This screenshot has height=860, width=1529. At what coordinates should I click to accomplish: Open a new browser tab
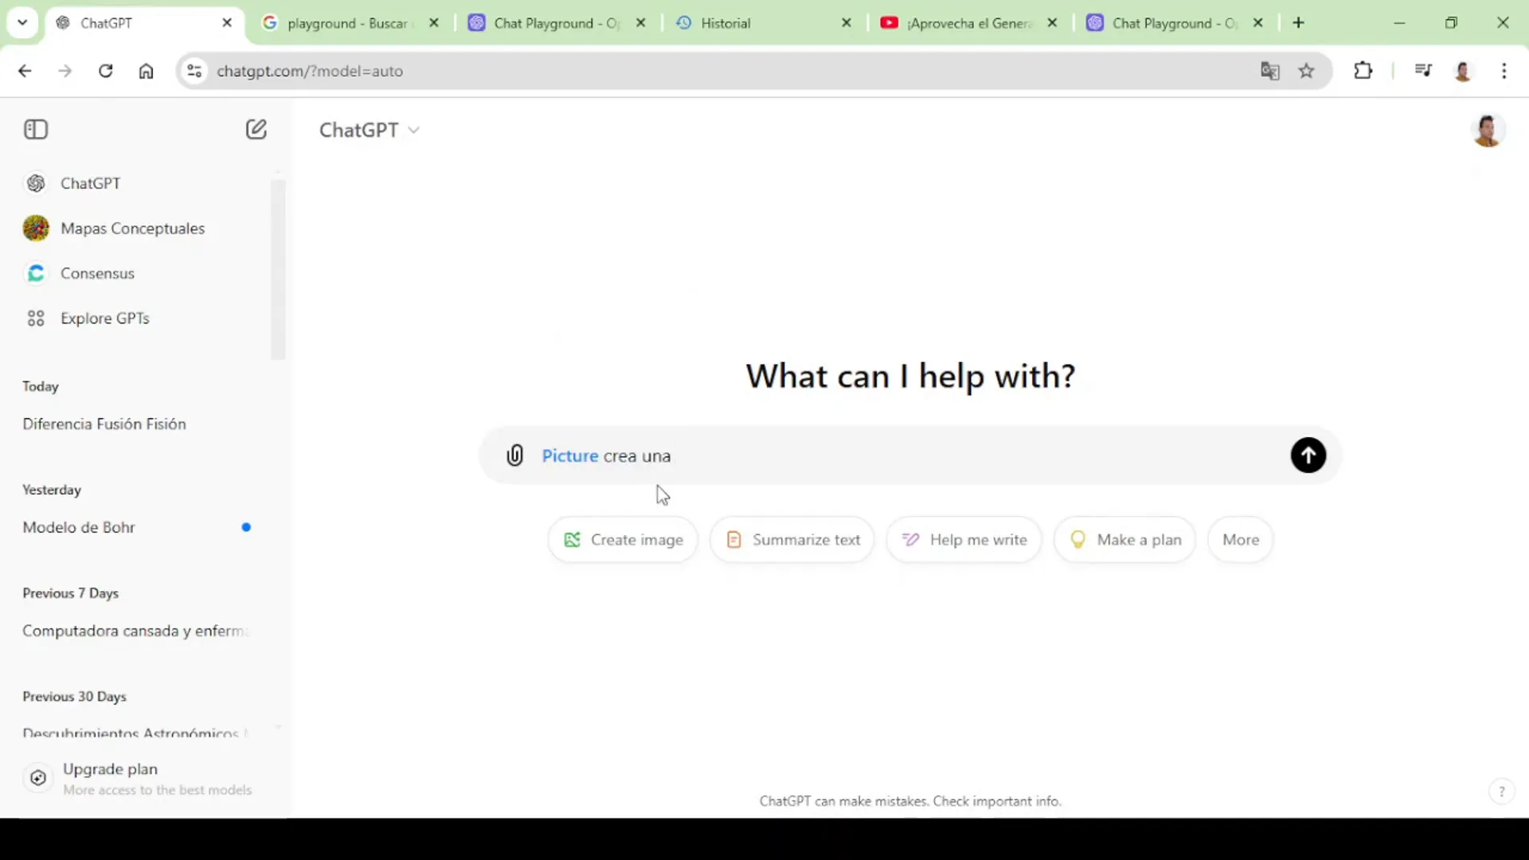coord(1299,23)
